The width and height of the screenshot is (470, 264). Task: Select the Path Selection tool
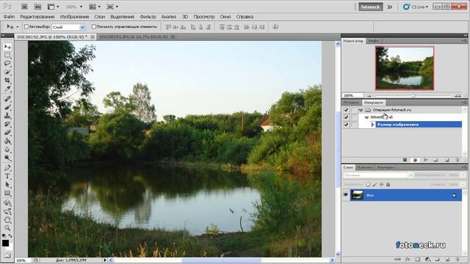coord(7,185)
